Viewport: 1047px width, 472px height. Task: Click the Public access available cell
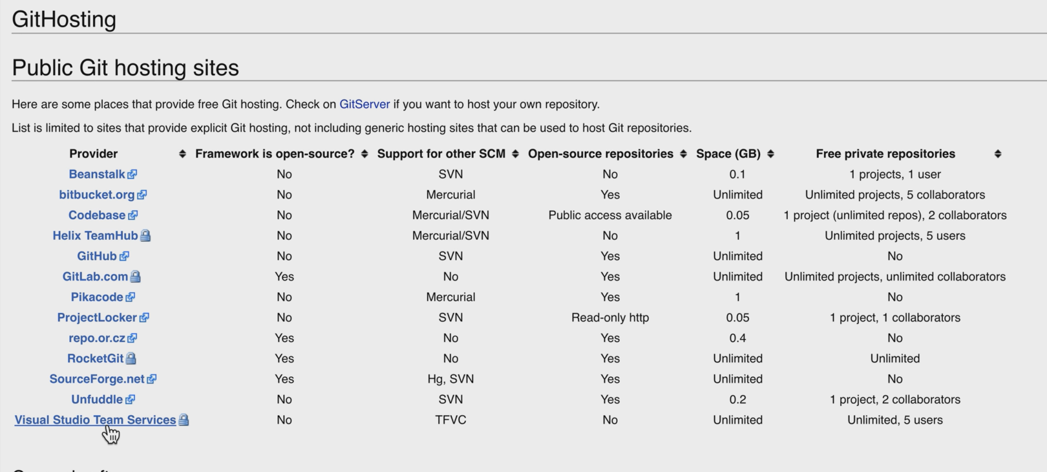(610, 215)
